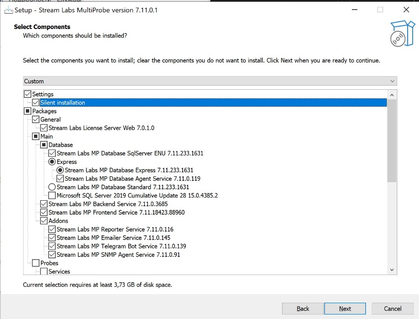Uncheck the Silent installation checkbox
This screenshot has width=419, height=319.
[x=36, y=103]
